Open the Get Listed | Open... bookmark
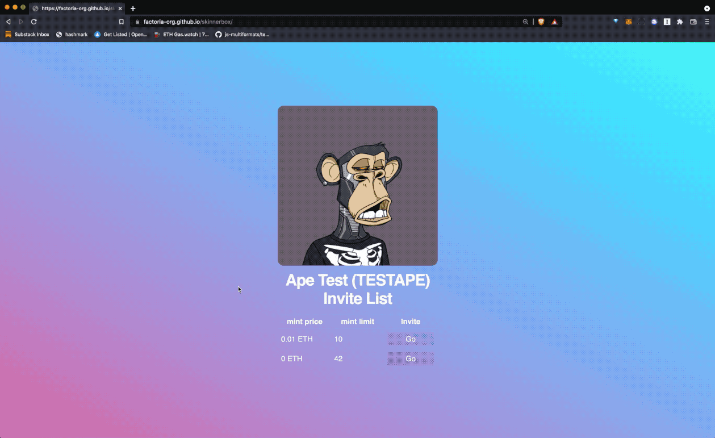 pos(120,35)
